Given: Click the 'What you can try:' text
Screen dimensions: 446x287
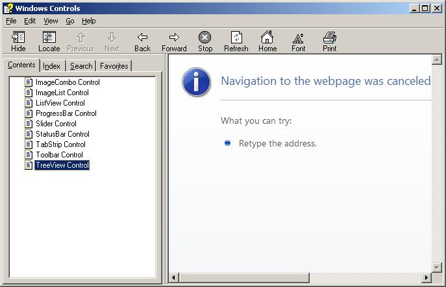Looking at the screenshot, I should [256, 121].
